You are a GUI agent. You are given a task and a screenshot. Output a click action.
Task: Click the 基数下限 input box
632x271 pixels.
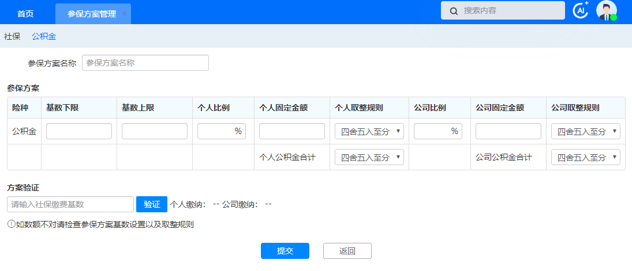click(x=79, y=131)
